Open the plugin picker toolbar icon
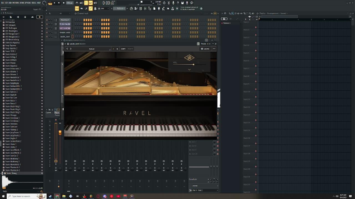This screenshot has width=355, height=199. pos(159,9)
